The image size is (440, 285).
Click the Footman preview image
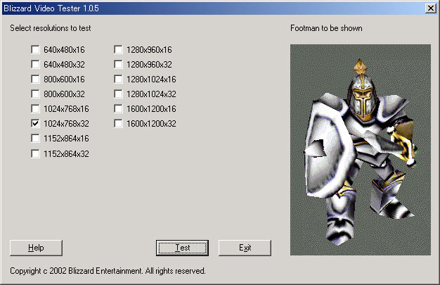click(x=359, y=150)
